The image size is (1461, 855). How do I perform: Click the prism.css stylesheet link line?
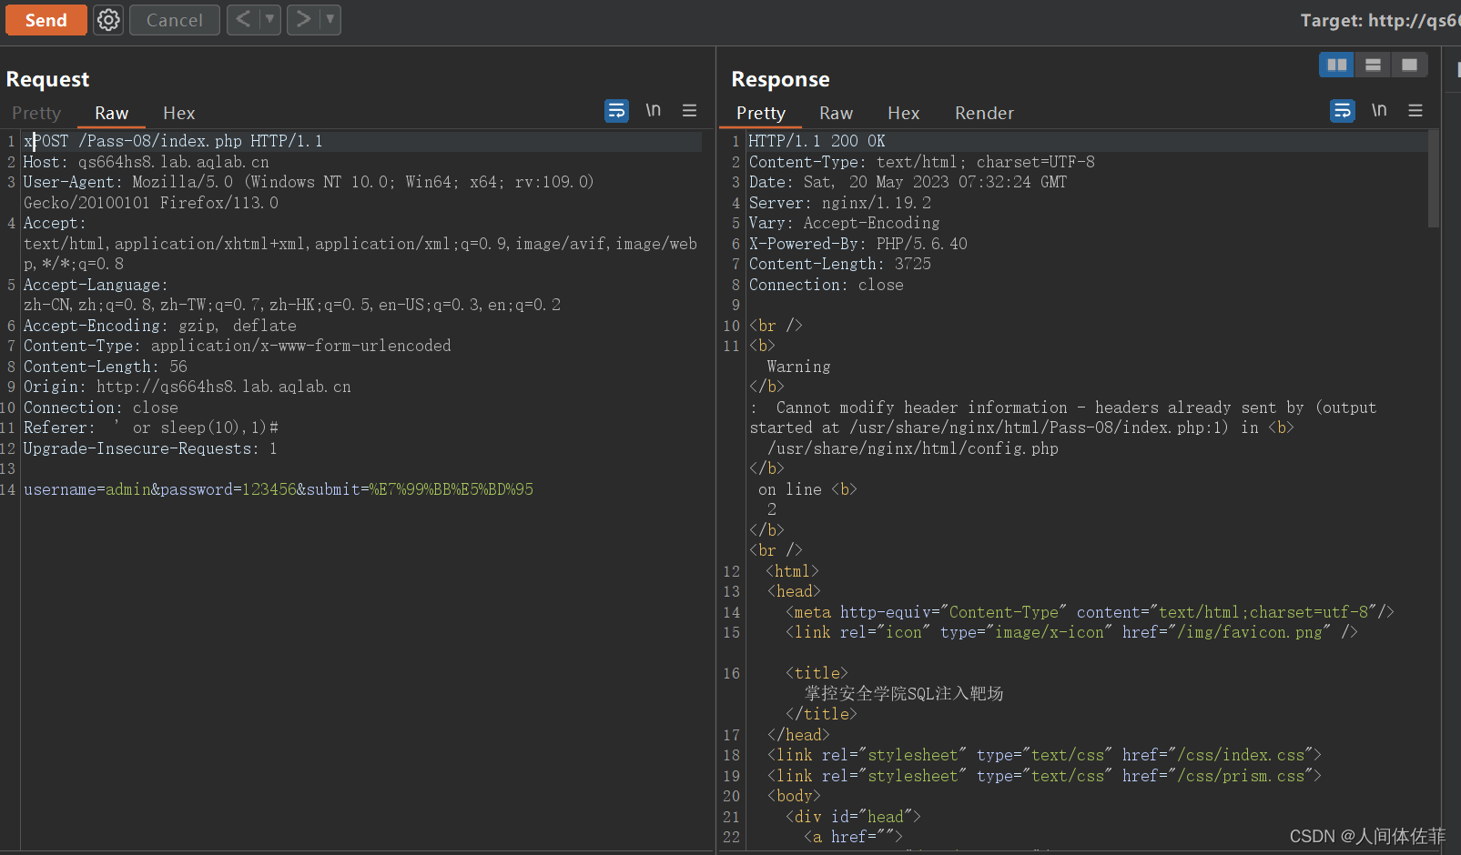coord(1044,776)
